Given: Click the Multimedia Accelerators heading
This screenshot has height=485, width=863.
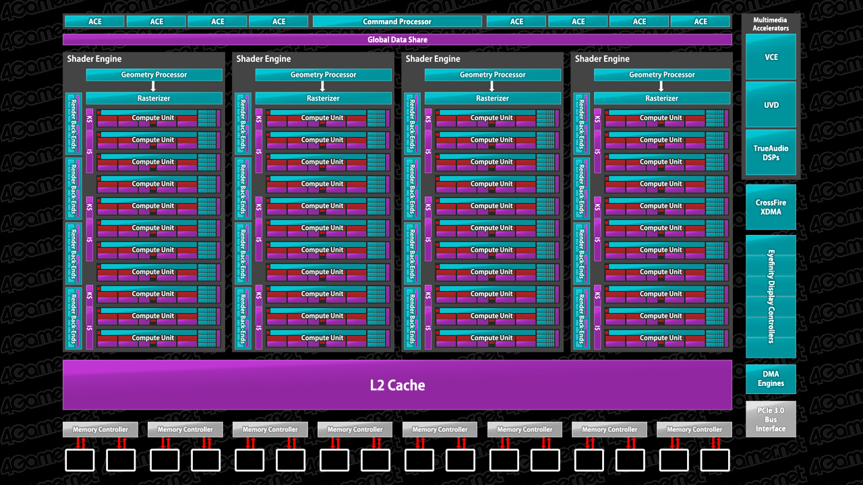Looking at the screenshot, I should (x=771, y=24).
